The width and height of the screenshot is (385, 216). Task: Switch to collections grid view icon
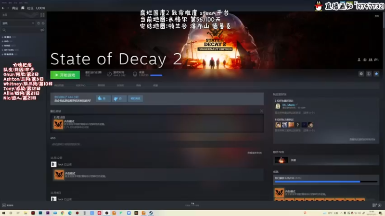click(x=42, y=15)
